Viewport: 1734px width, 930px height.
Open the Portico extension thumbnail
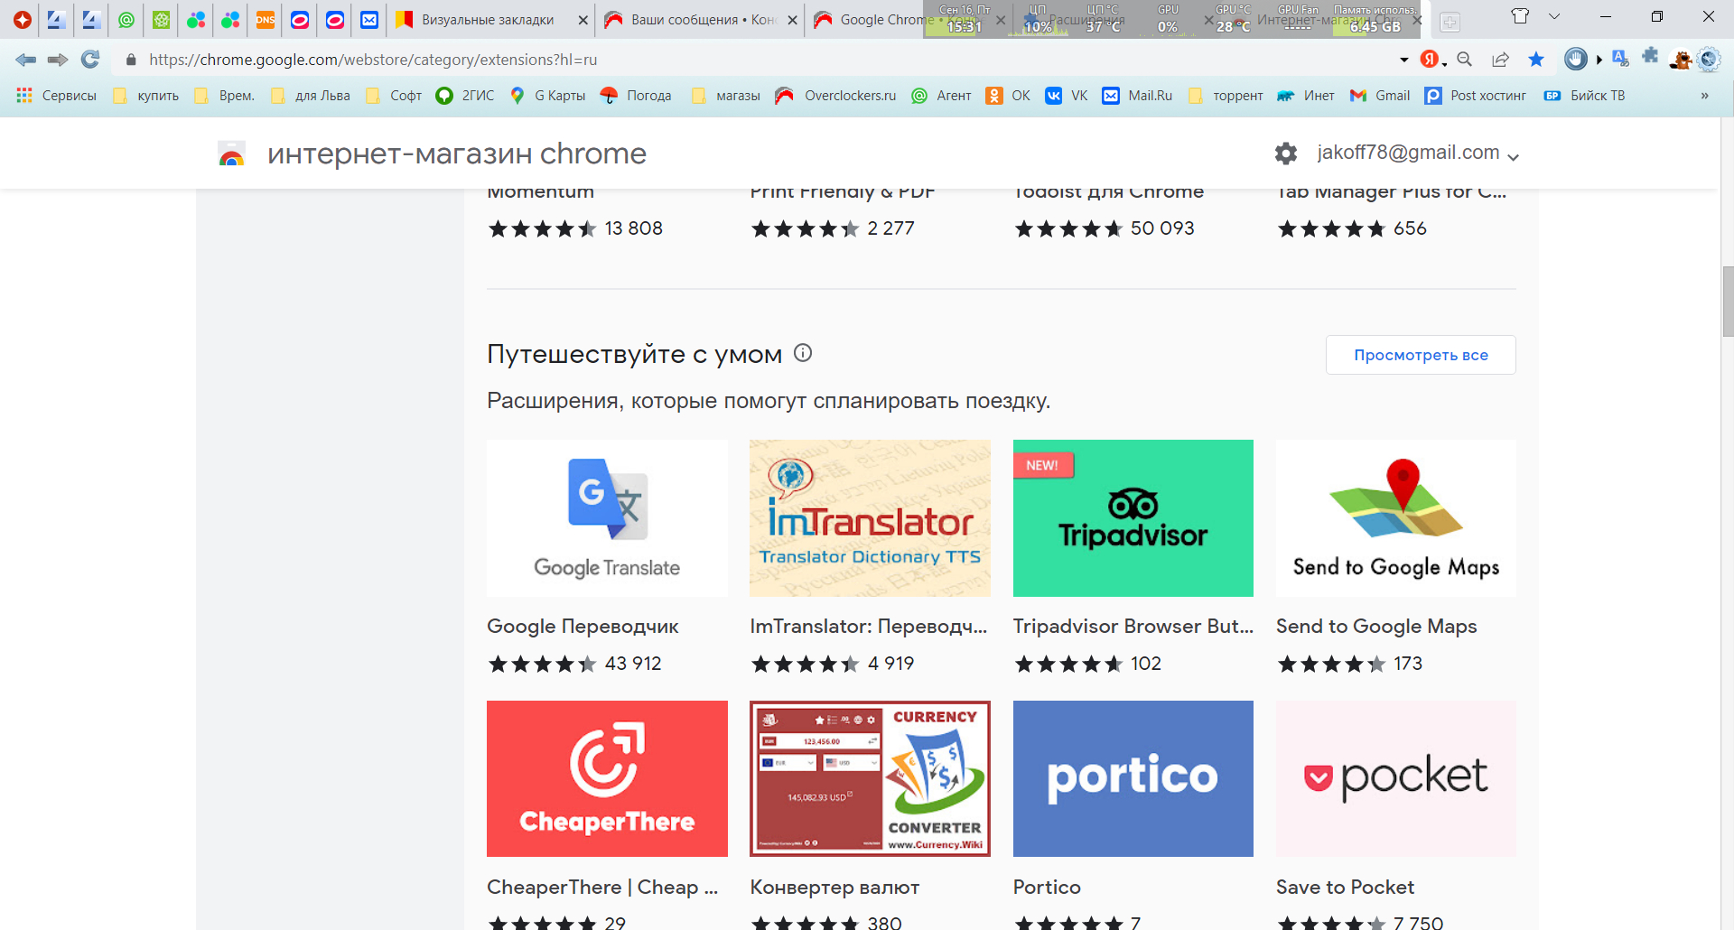click(x=1133, y=778)
